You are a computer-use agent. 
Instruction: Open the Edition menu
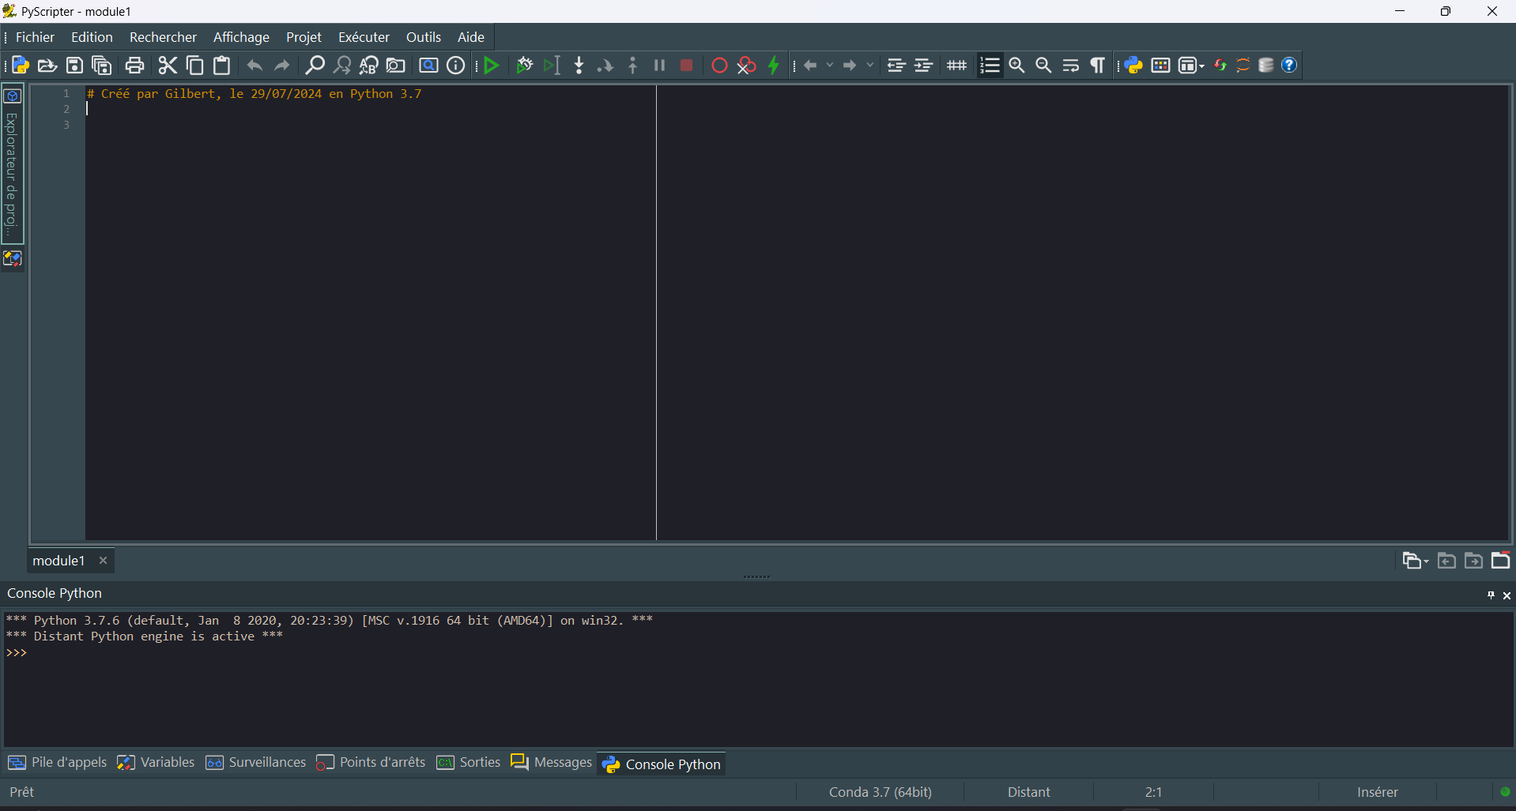point(92,37)
